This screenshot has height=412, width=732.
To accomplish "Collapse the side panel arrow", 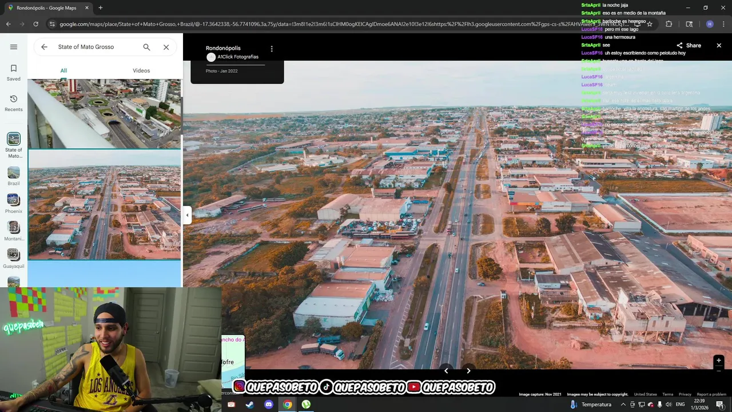I will tap(187, 215).
